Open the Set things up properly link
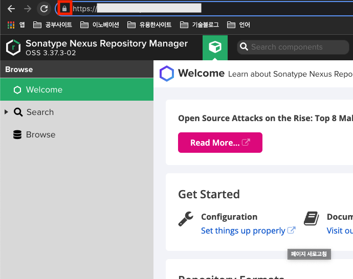The width and height of the screenshot is (353, 279). (243, 230)
